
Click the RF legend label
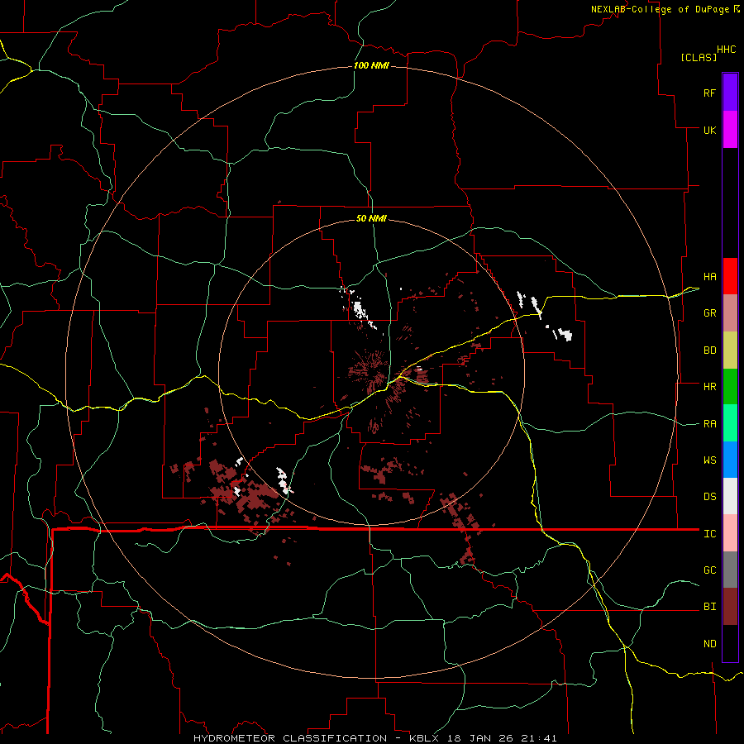(709, 93)
